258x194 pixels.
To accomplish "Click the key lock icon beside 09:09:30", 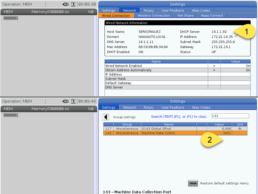I will tap(66, 4).
